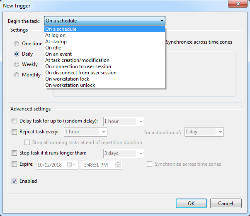Screen dimensions: 250x216
Task: Select 'On idle' trigger option
Action: [x=104, y=48]
